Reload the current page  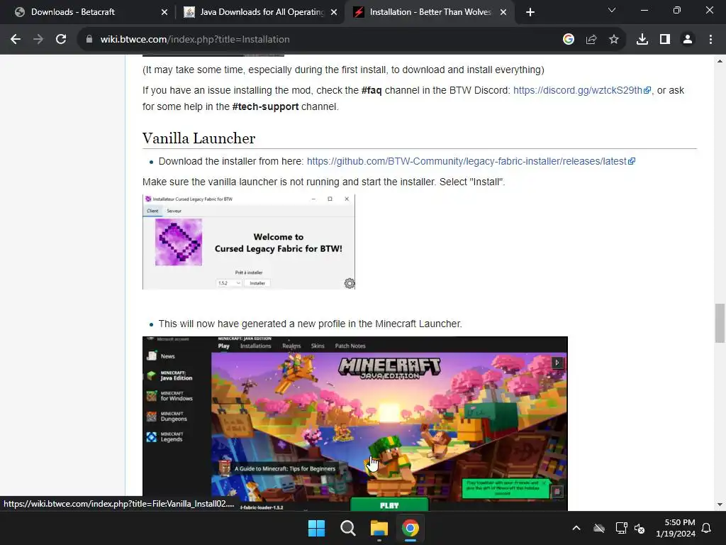(x=61, y=40)
